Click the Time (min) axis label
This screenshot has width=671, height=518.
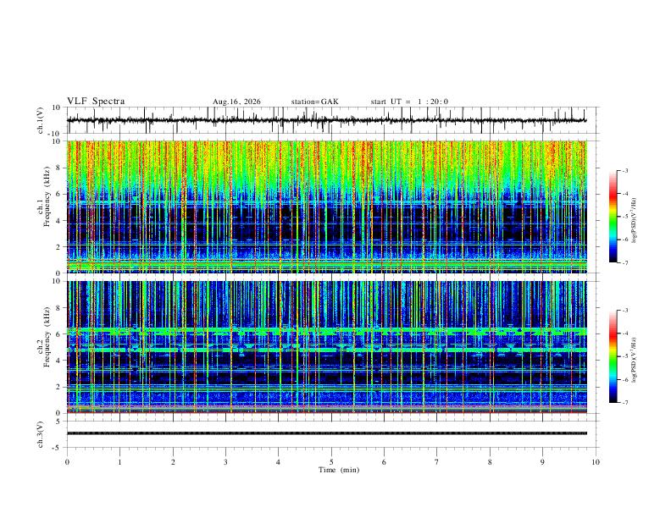click(339, 470)
